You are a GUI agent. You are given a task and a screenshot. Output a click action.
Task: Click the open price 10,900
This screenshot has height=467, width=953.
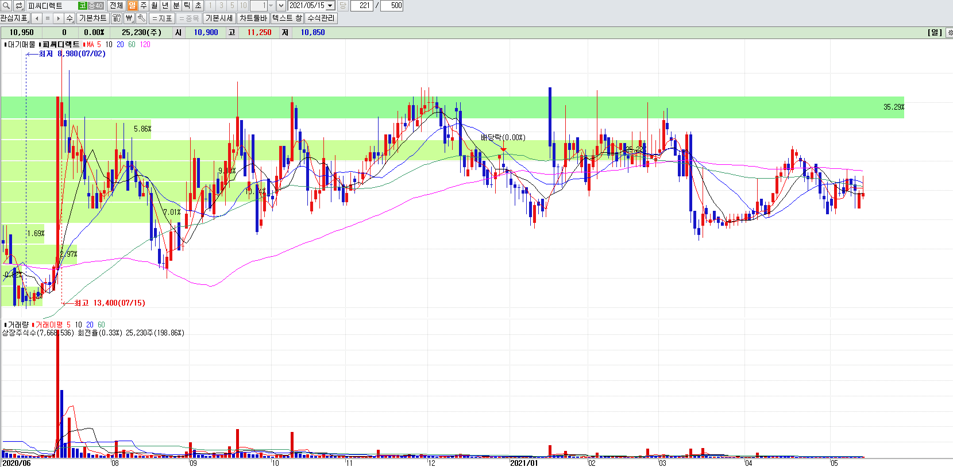pyautogui.click(x=206, y=33)
